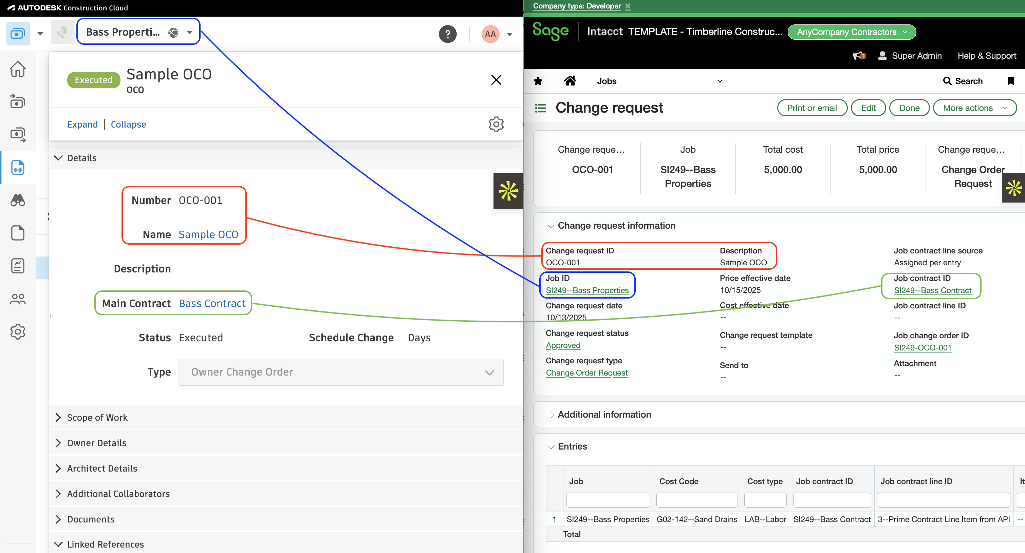Click the Jobs menu item in the Sage header
1025x553 pixels.
[x=607, y=81]
